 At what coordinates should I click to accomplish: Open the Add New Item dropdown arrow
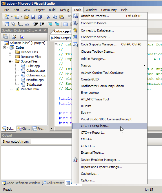click(21, 17)
